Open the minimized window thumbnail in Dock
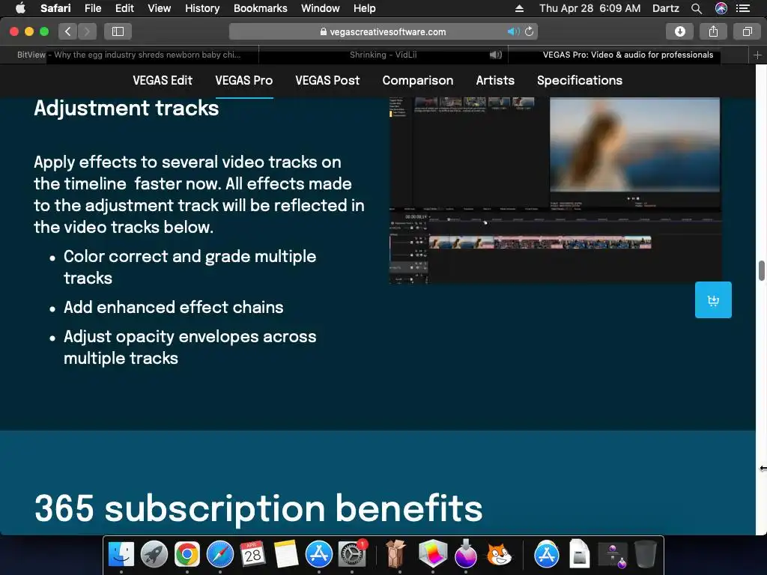 [613, 556]
